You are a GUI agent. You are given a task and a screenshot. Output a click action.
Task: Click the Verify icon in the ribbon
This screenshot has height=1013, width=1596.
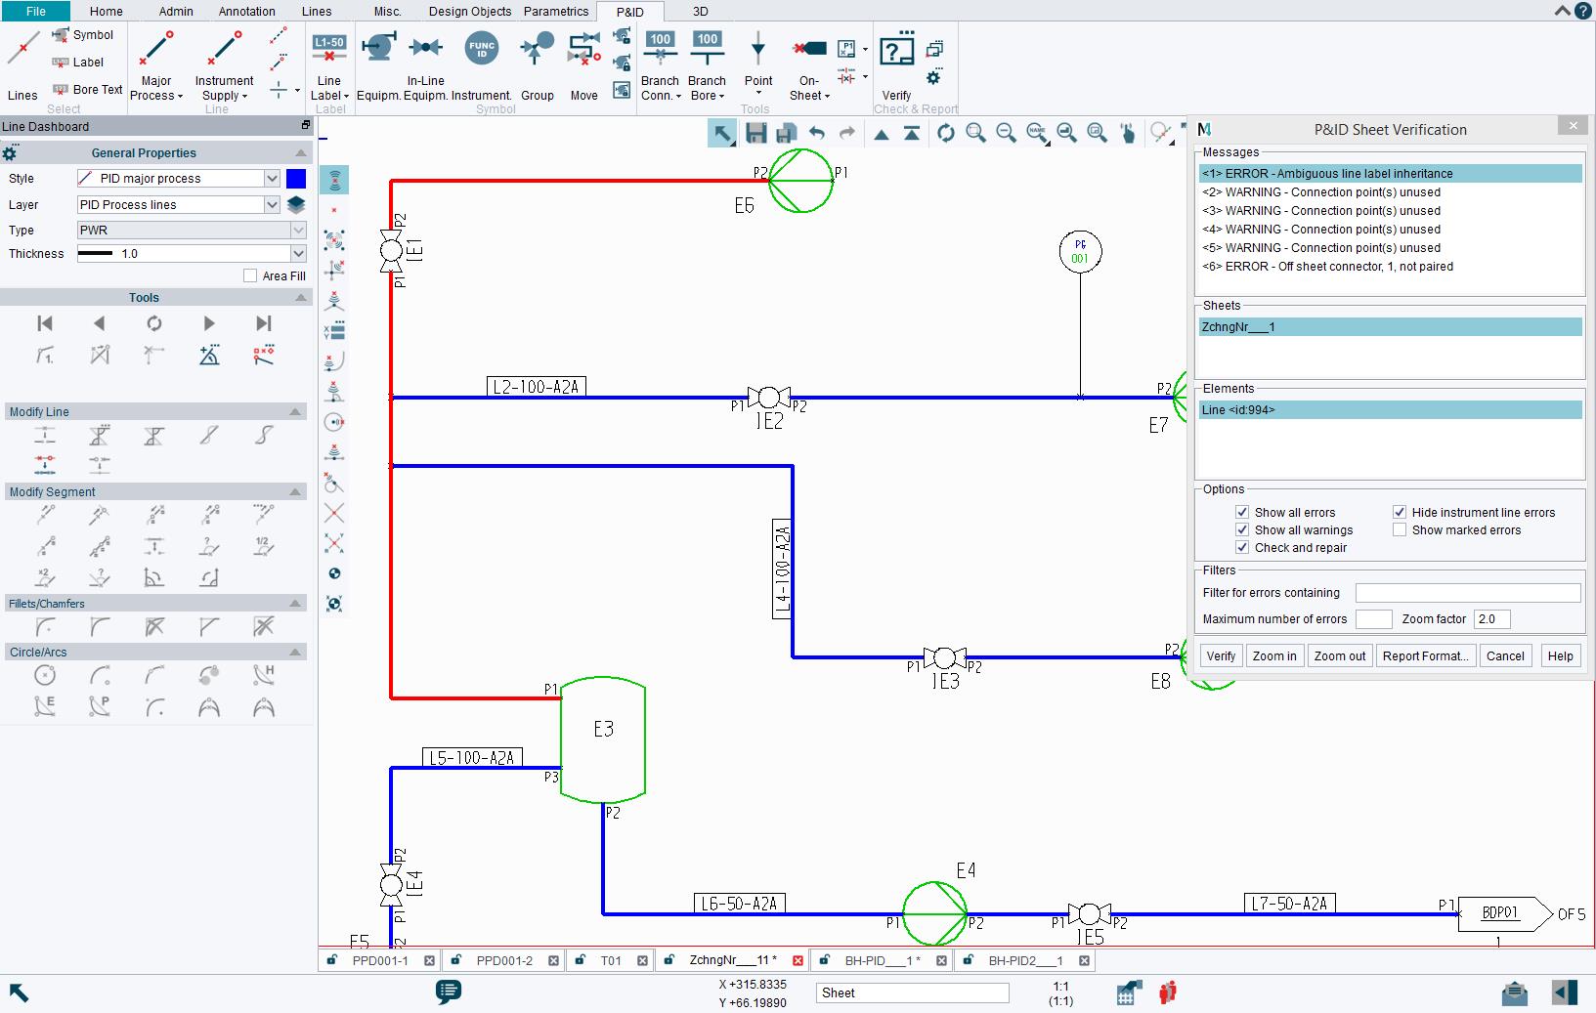895,49
